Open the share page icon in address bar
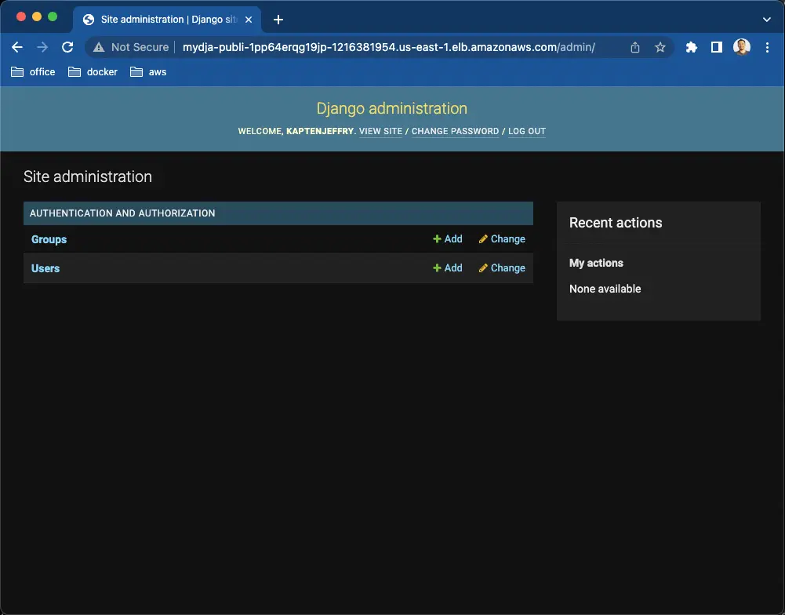785x615 pixels. coord(634,47)
